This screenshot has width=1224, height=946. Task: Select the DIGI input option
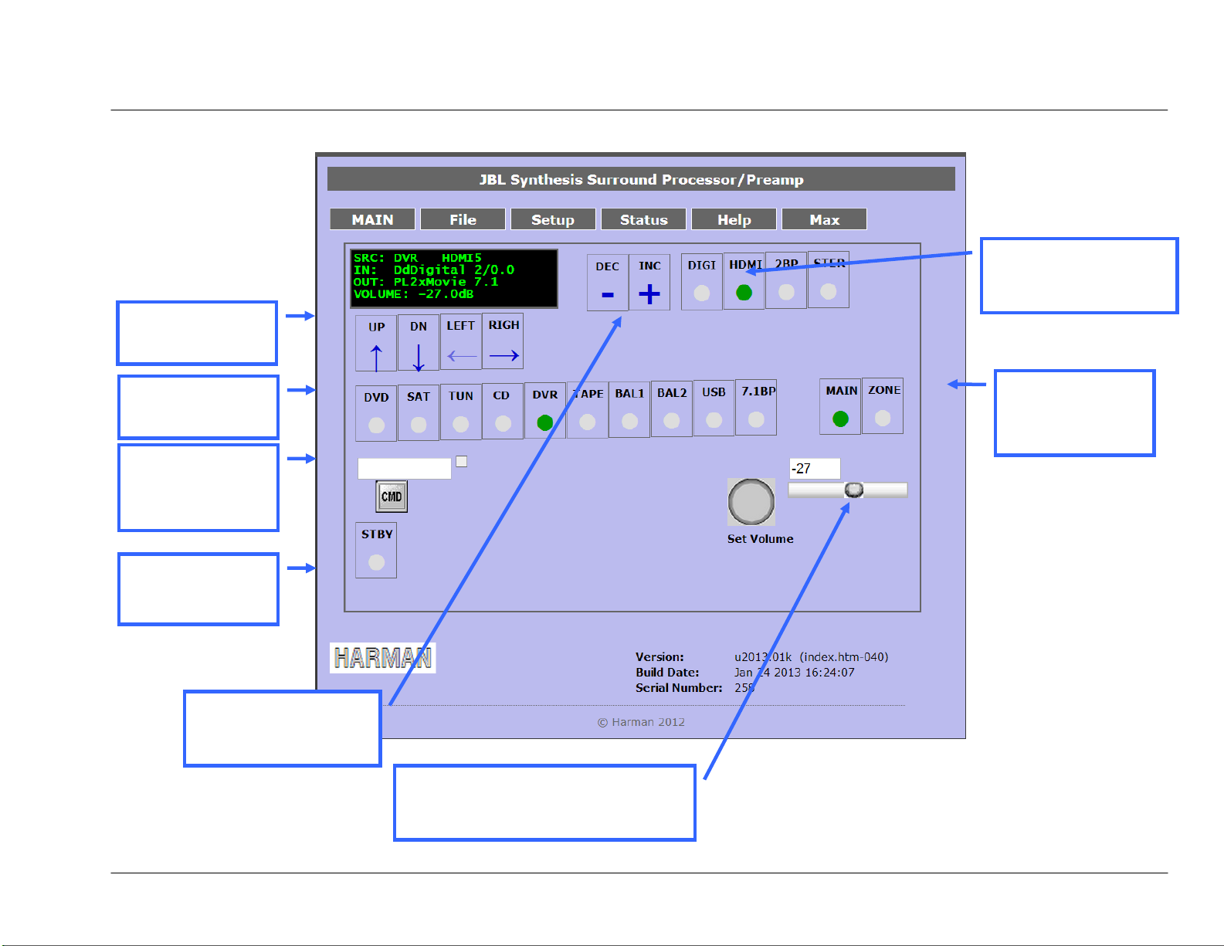pyautogui.click(x=702, y=282)
